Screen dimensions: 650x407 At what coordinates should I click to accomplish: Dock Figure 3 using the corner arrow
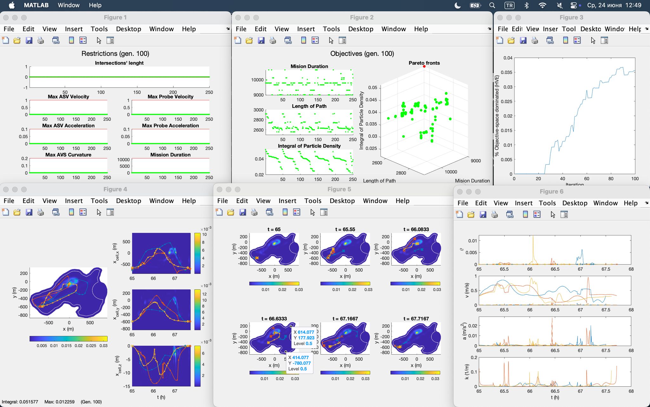(647, 29)
